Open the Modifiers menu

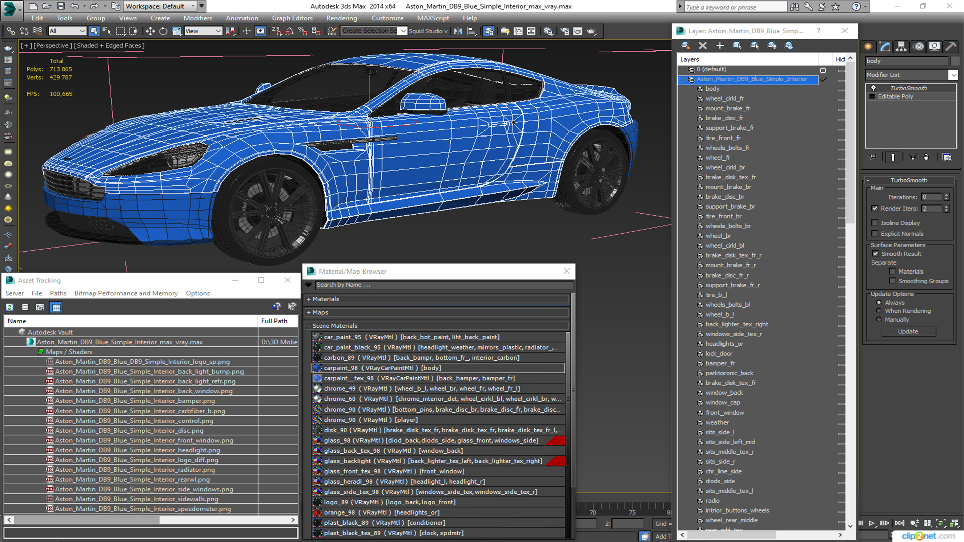(x=197, y=18)
